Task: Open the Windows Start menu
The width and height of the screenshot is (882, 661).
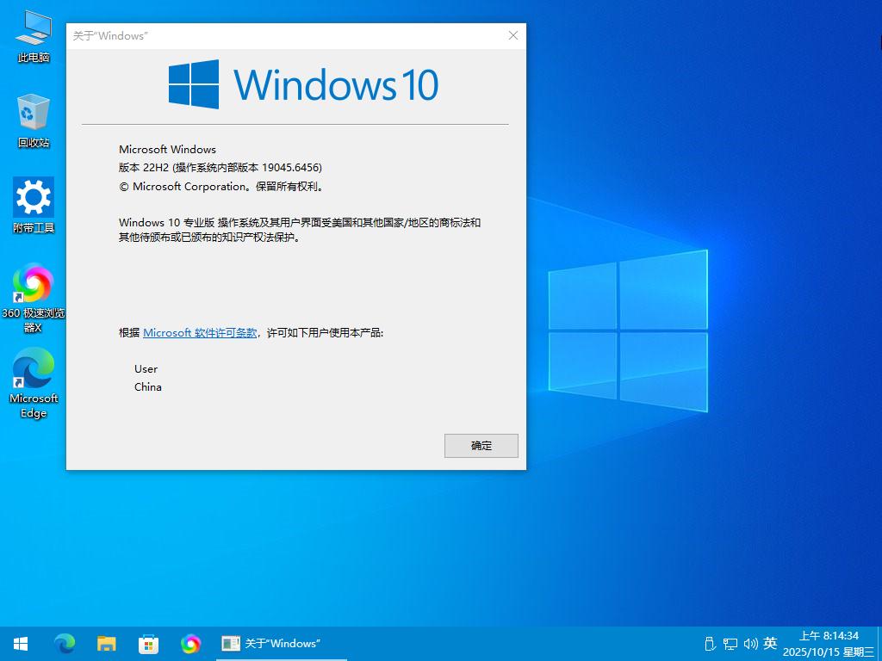Action: pyautogui.click(x=21, y=643)
